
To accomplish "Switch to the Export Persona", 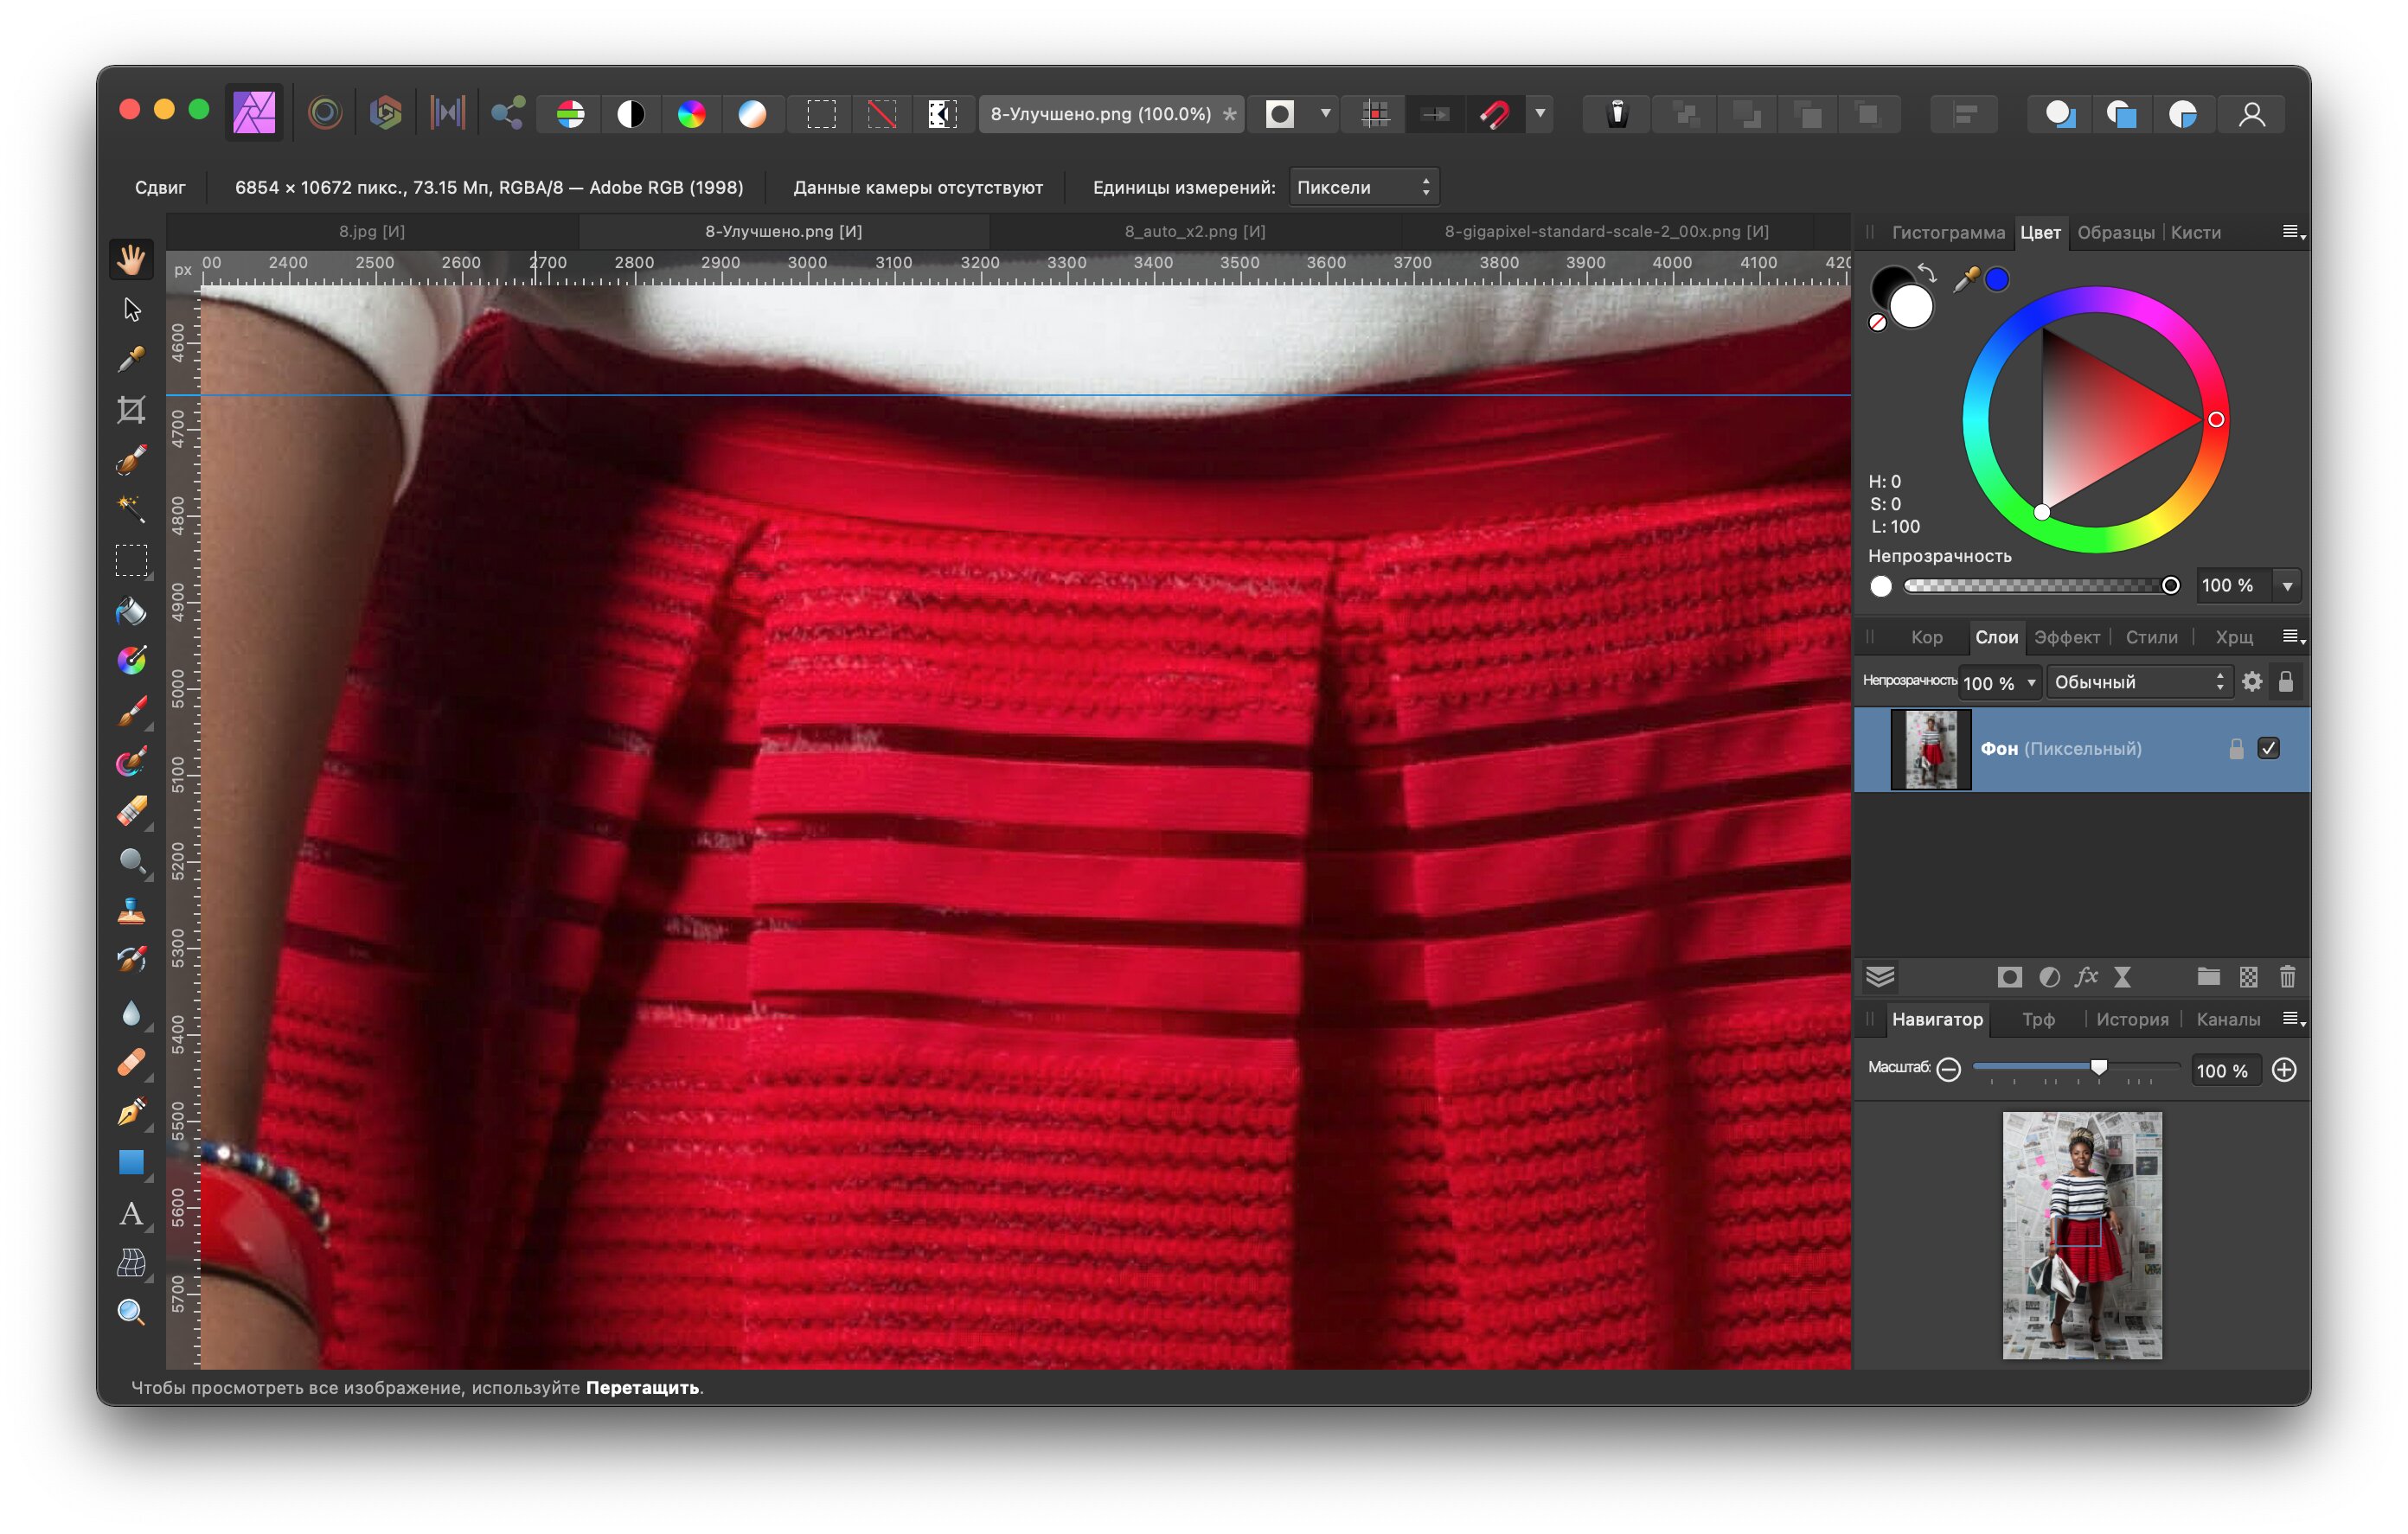I will click(x=508, y=113).
